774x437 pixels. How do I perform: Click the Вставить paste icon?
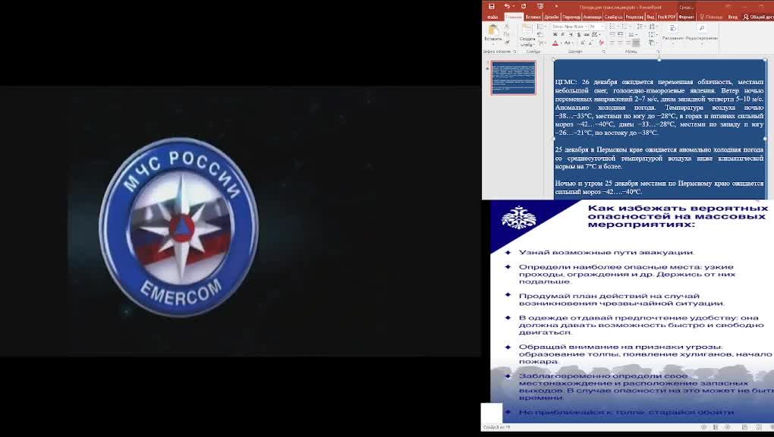[493, 30]
